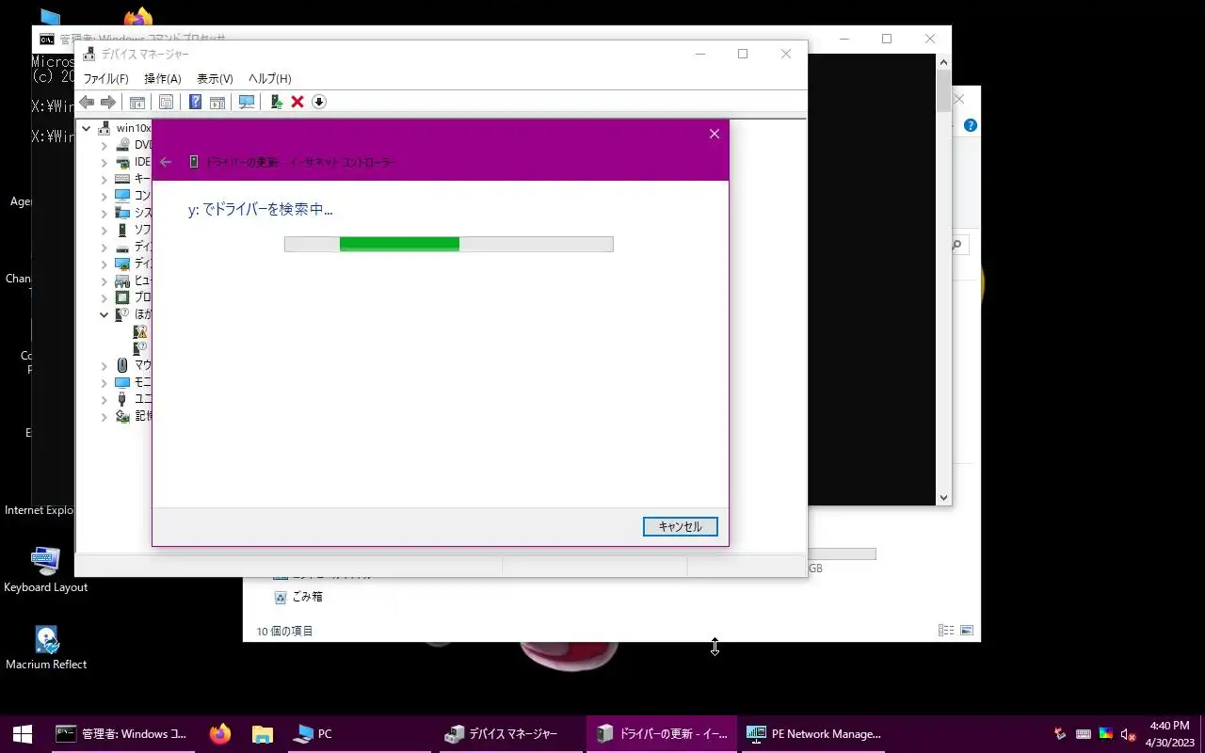Screen dimensions: 1205x753
Task: Click the red X uninstall device icon
Action: [297, 102]
